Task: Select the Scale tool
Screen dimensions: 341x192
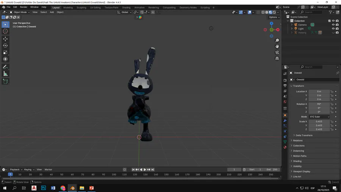Action: point(5,52)
